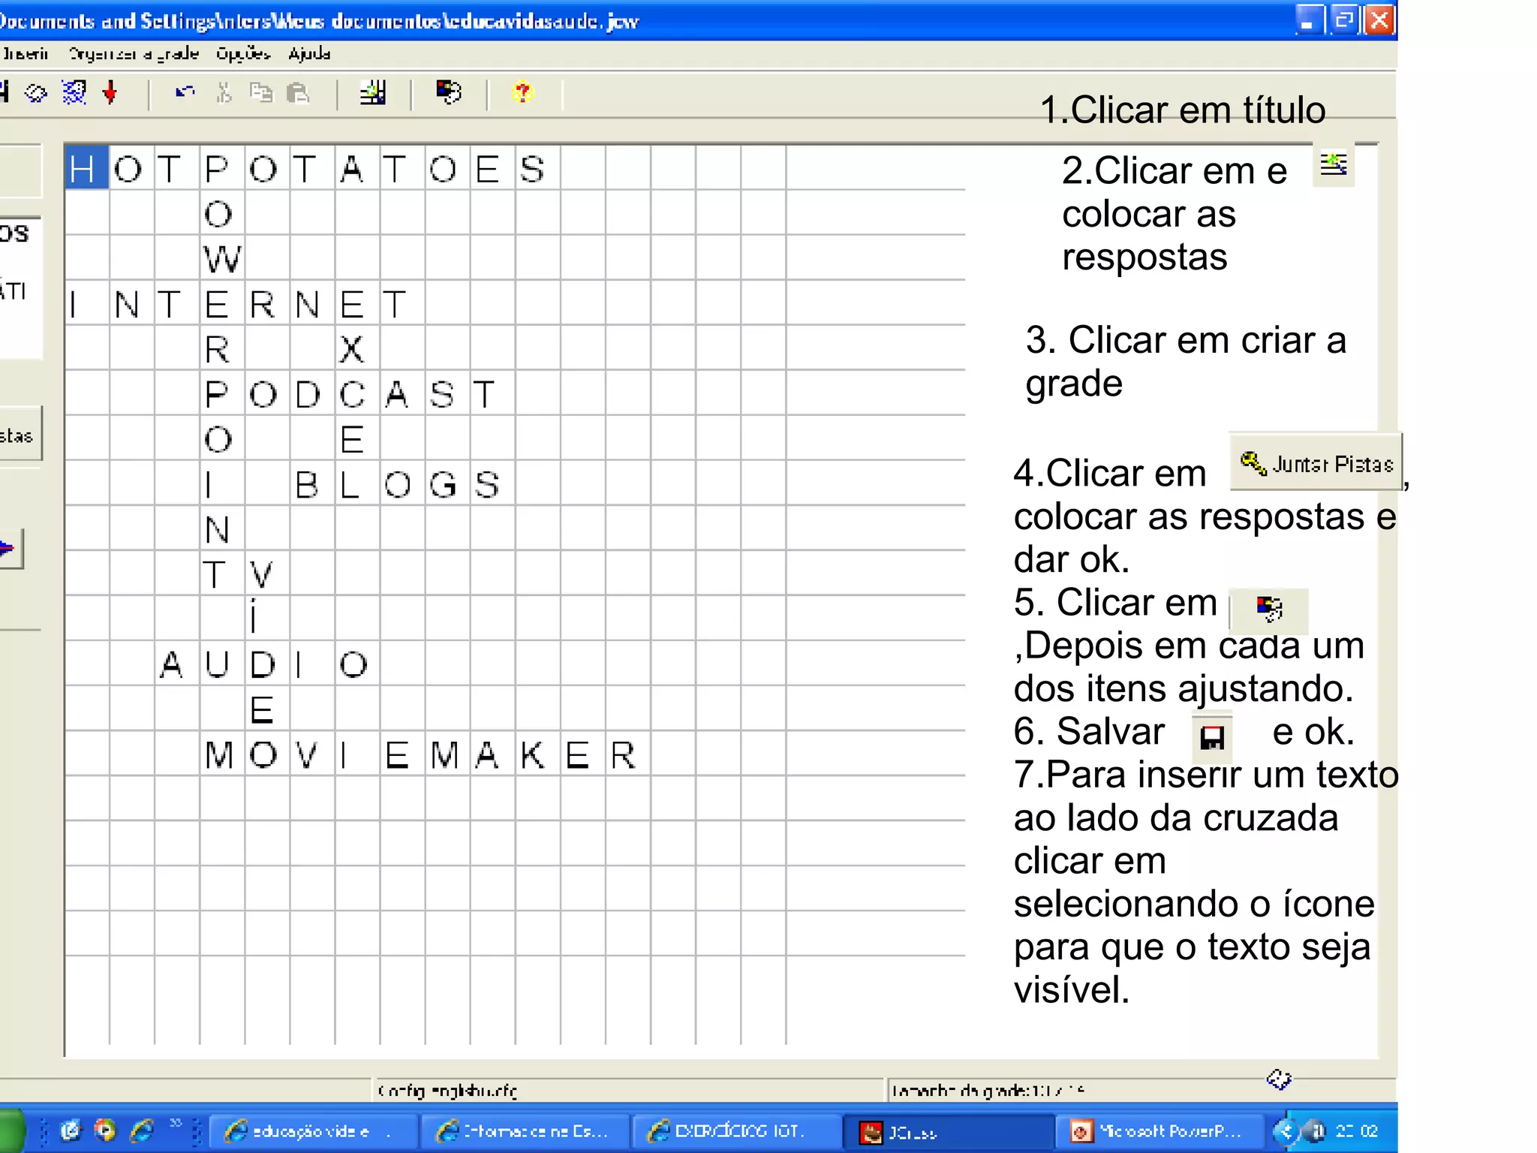
Task: Open the Organizar a grade menu
Action: click(x=134, y=53)
